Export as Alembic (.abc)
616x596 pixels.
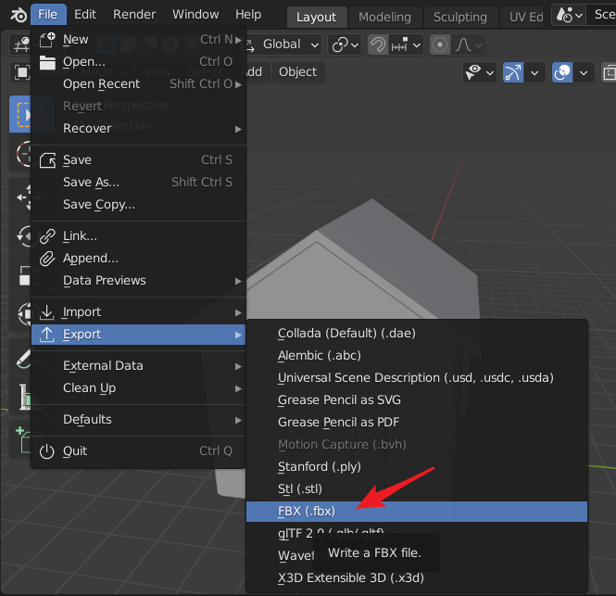(x=417, y=356)
